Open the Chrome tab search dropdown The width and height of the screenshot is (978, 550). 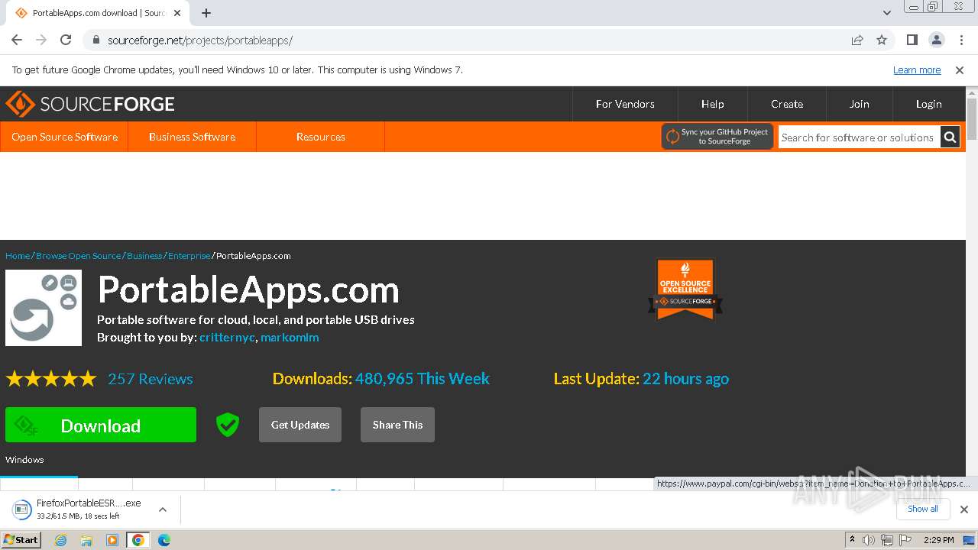[x=887, y=13]
